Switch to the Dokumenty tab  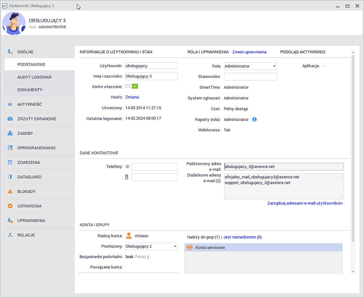(x=30, y=90)
